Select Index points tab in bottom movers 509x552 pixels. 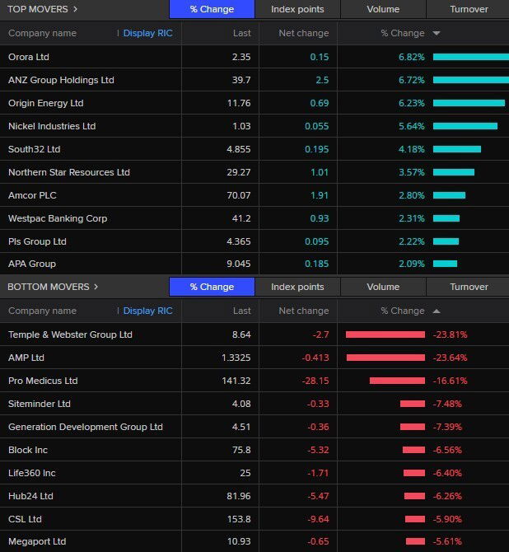click(297, 287)
